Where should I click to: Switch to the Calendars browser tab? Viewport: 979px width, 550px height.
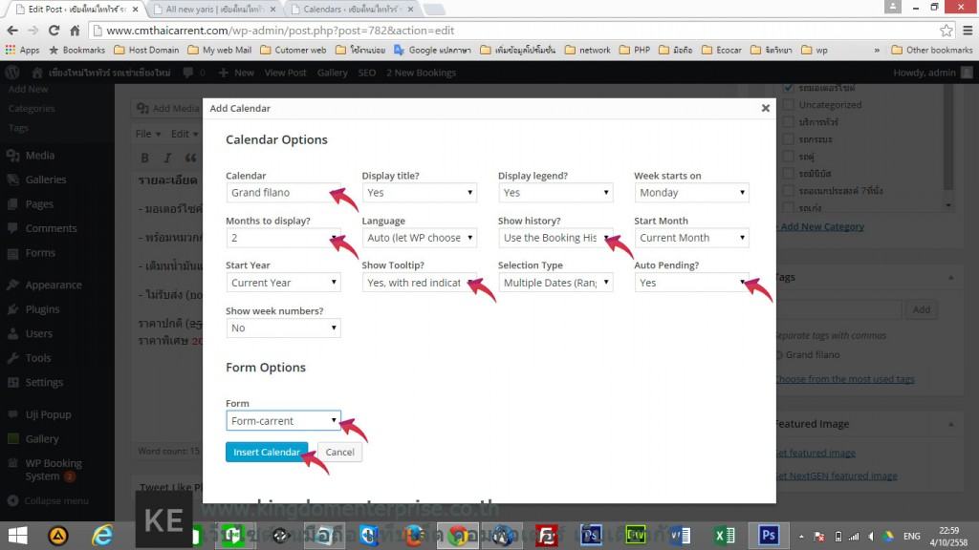350,9
